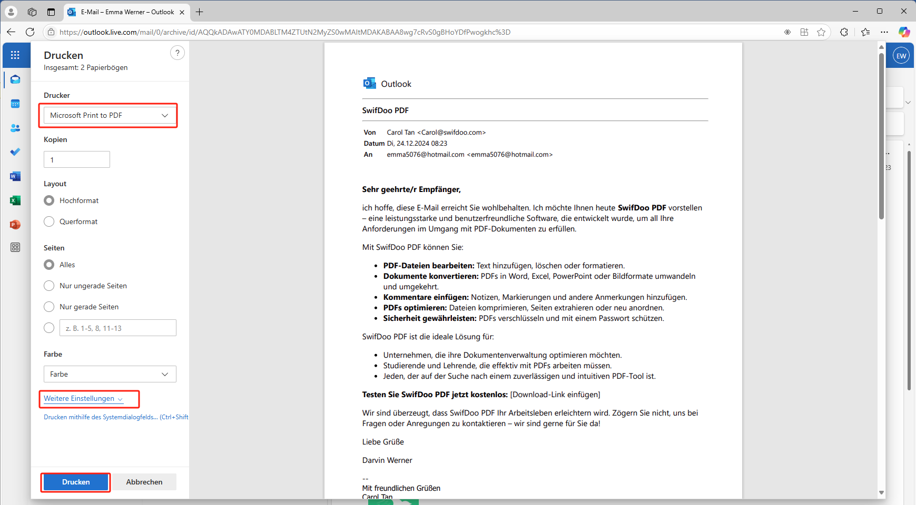
Task: Click the SwifDoo PDF subject in preview
Action: pyautogui.click(x=385, y=110)
